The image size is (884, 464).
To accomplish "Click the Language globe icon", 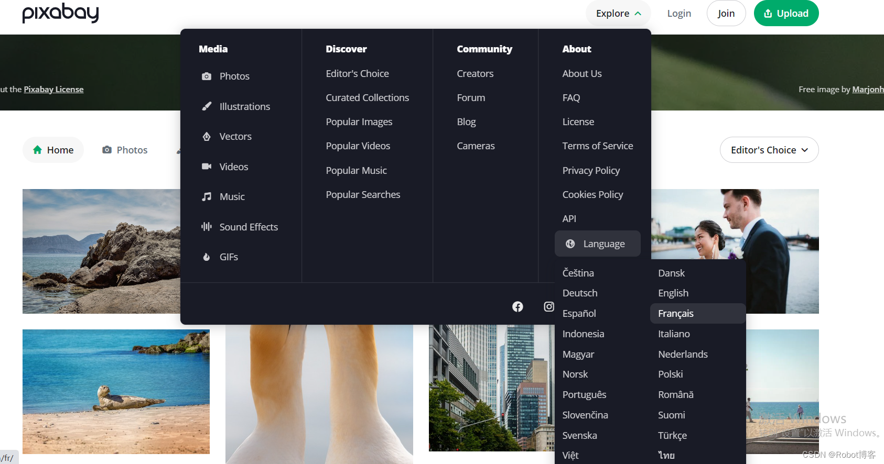I will [570, 244].
